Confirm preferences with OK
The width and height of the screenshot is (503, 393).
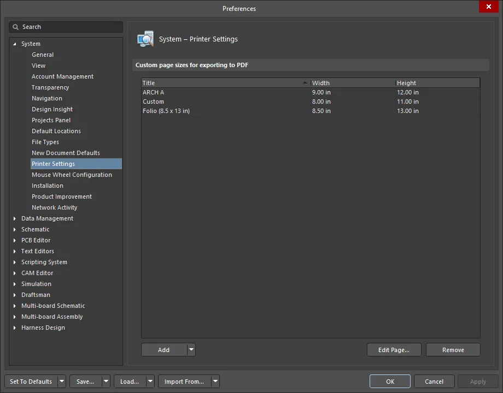(x=390, y=382)
